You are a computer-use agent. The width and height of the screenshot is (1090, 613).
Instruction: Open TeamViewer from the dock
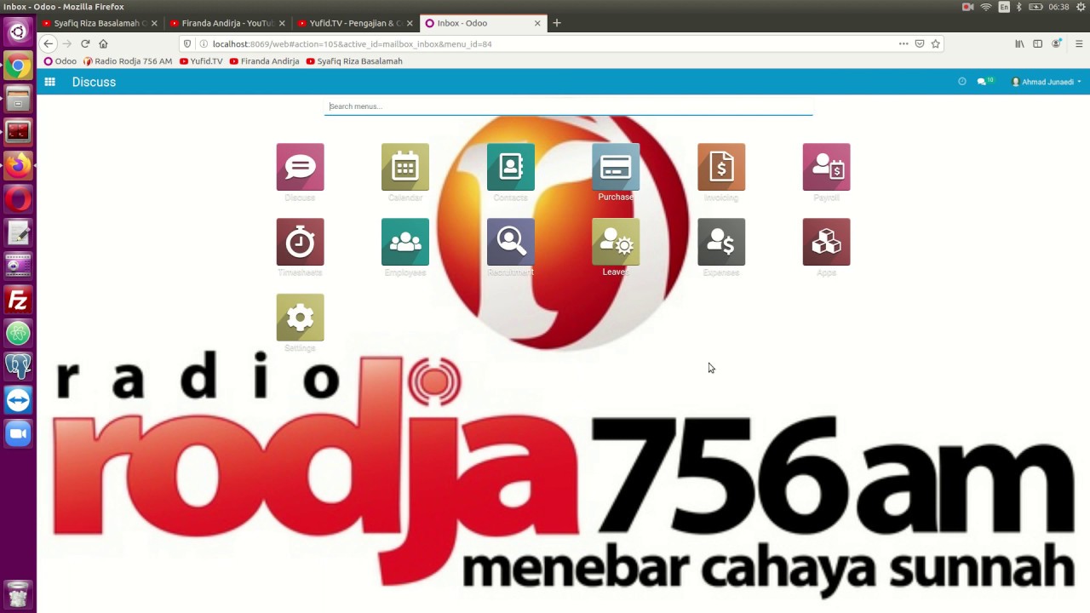pyautogui.click(x=18, y=400)
